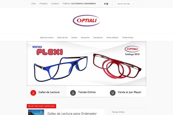Click the gray date badge beside Venta al por Mayor
173x115 pixels.
(112, 93)
